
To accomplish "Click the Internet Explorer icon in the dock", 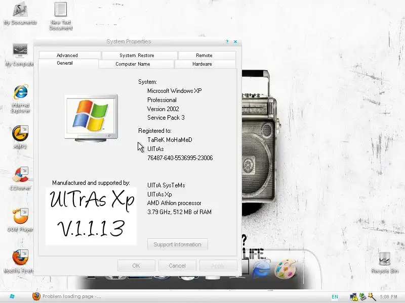I will click(261, 269).
